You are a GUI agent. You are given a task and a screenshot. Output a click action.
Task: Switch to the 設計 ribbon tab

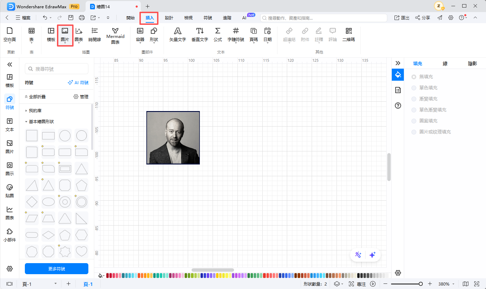169,18
